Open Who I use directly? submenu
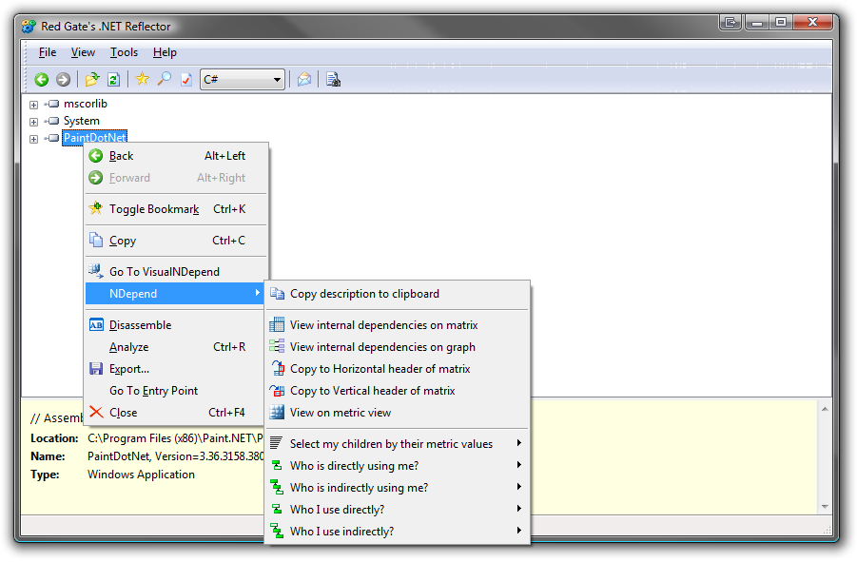 (398, 510)
